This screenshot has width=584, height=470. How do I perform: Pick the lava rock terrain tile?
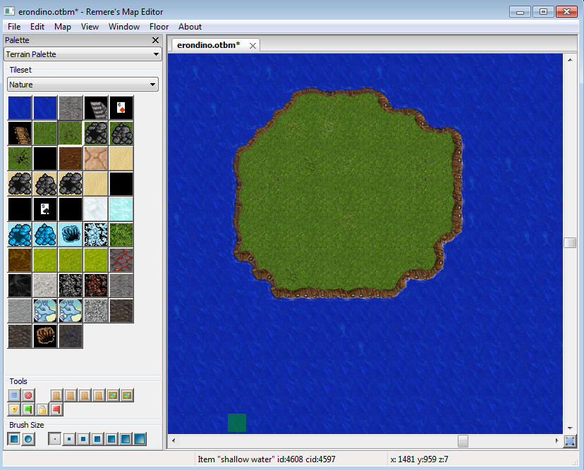[121, 259]
